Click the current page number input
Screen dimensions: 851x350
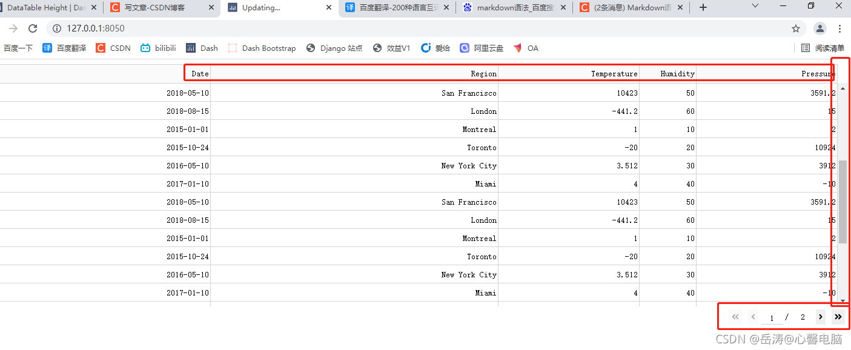pyautogui.click(x=772, y=317)
